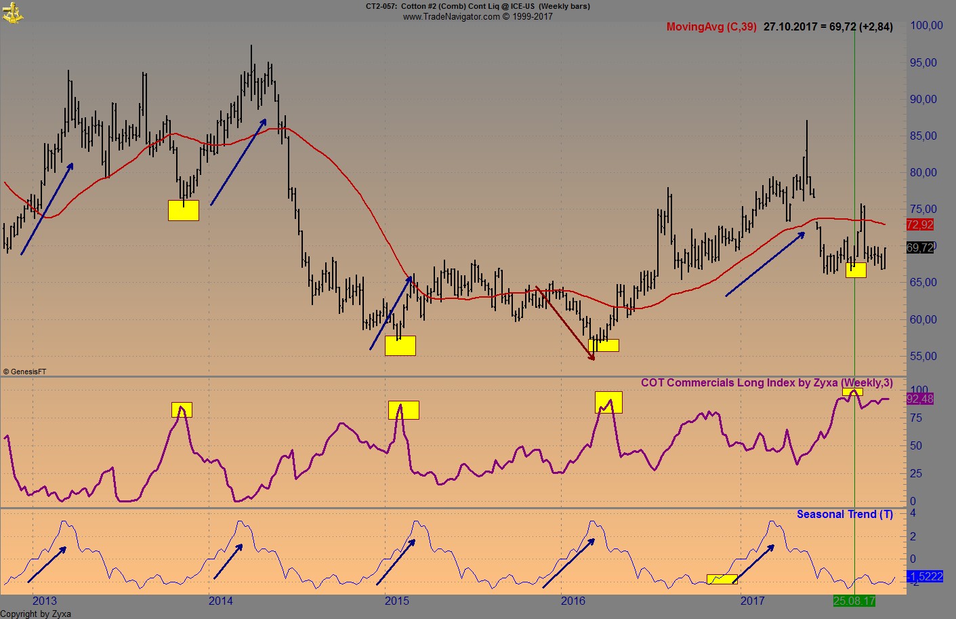Select the Seasonal Trend (T) panel title
The image size is (956, 619).
pyautogui.click(x=844, y=514)
